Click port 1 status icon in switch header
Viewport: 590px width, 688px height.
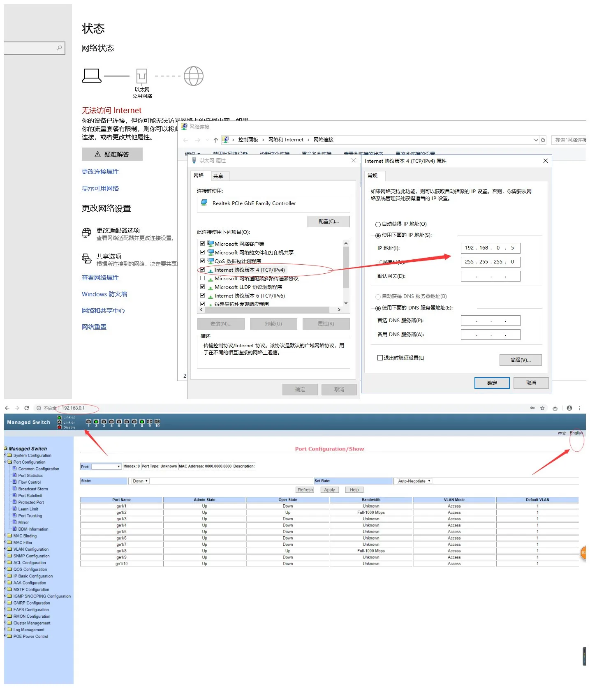tap(88, 422)
